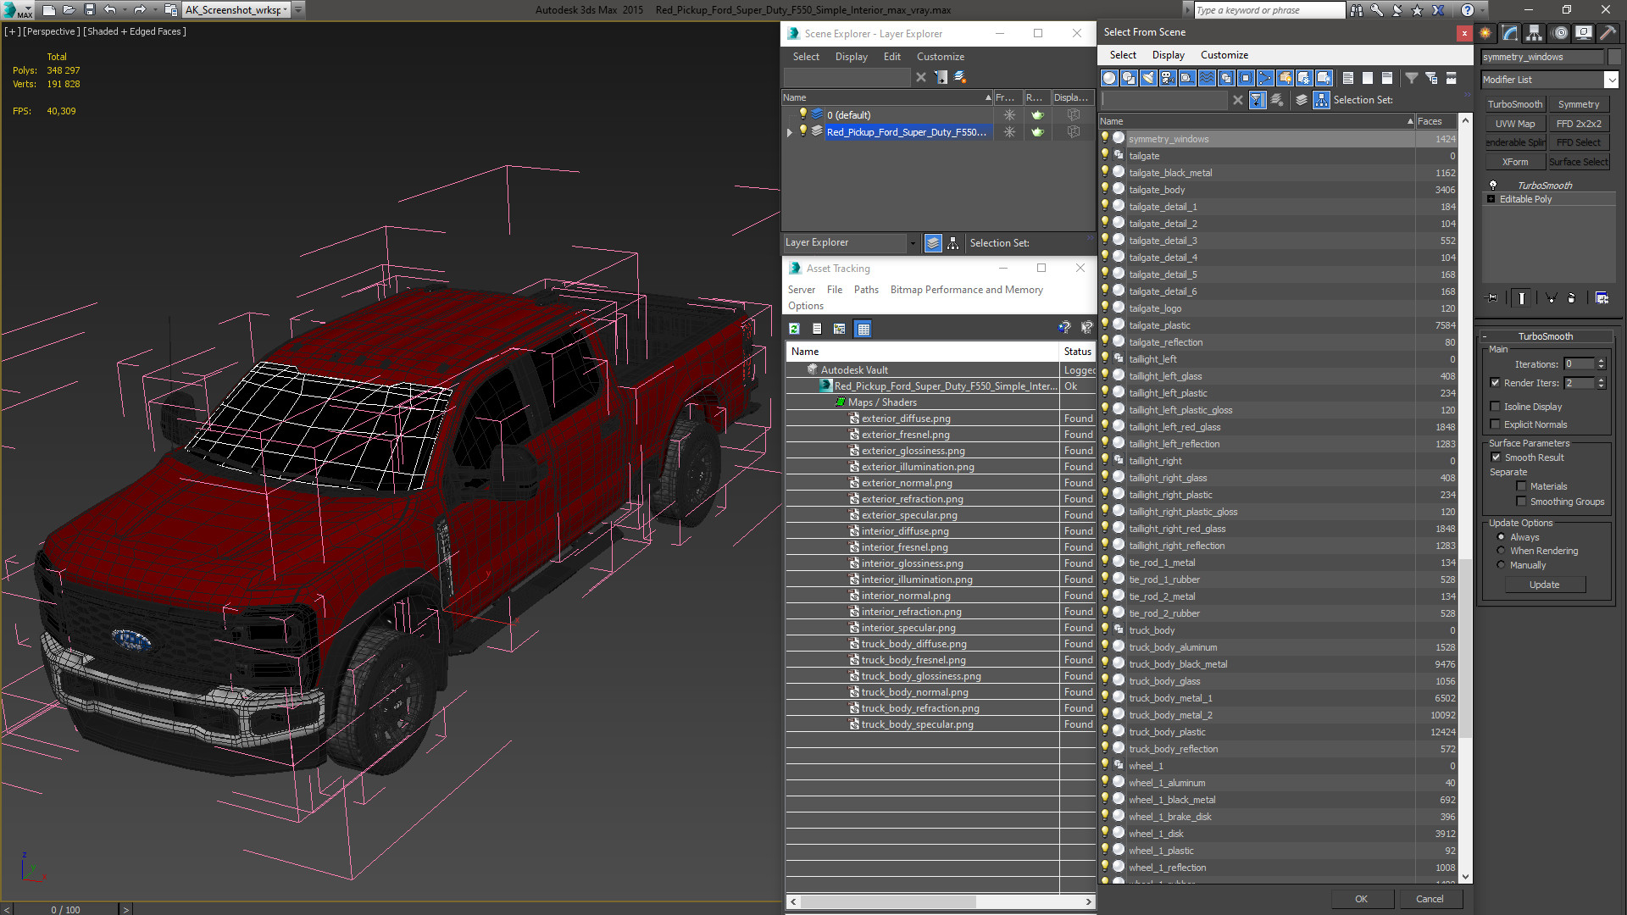Image resolution: width=1627 pixels, height=915 pixels.
Task: Open the Motion command panel tab
Action: 1559,33
